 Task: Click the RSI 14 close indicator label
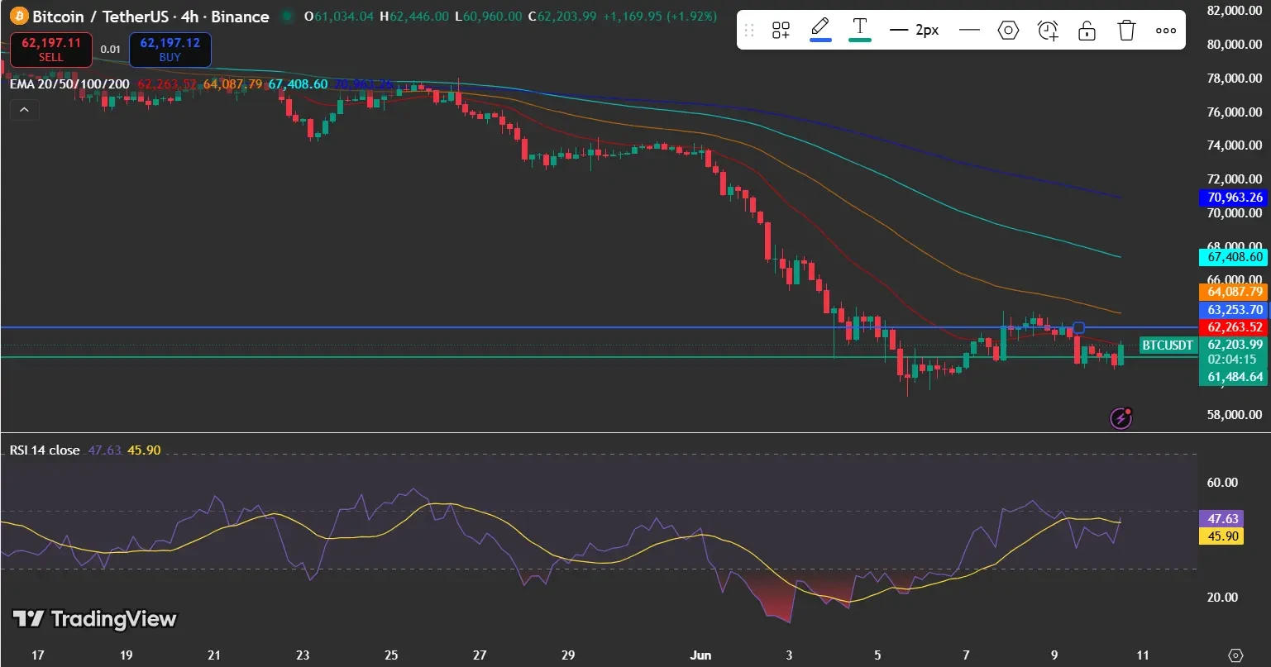[x=45, y=450]
